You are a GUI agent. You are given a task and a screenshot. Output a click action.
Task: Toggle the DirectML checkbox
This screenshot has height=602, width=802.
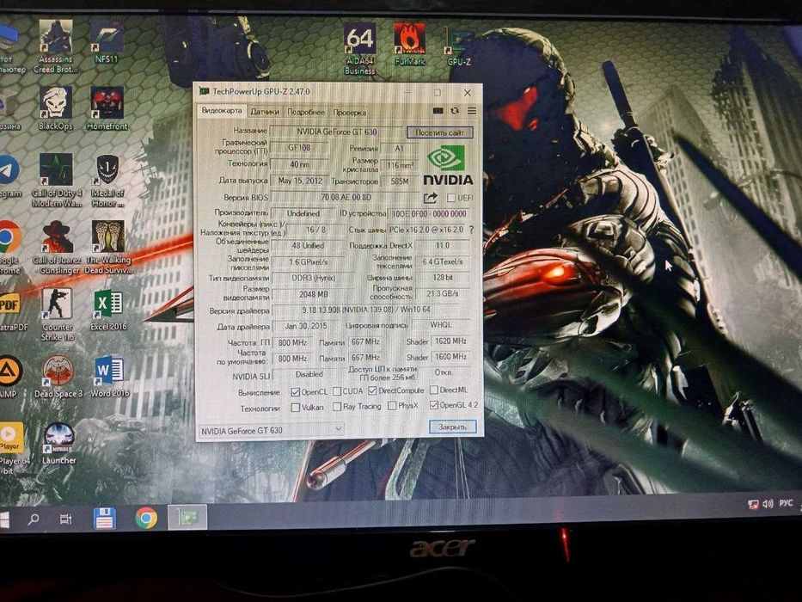click(434, 390)
